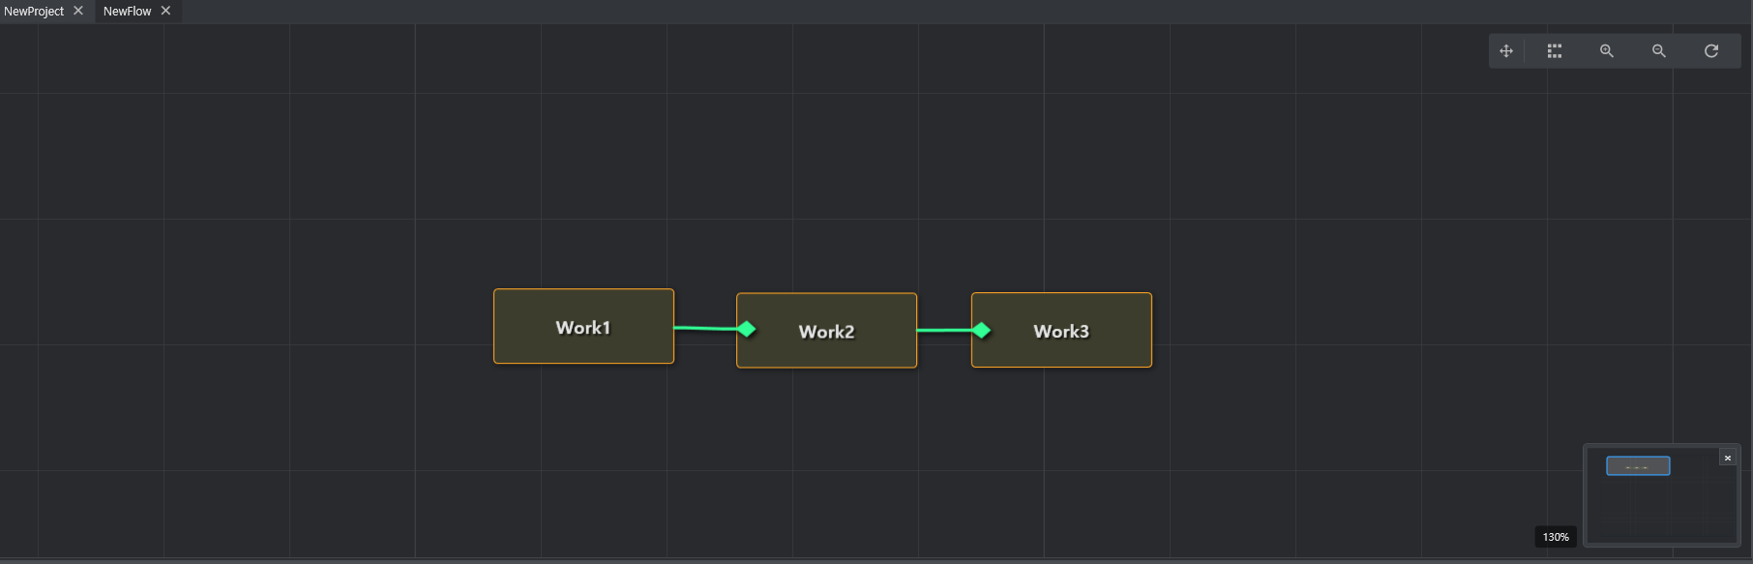This screenshot has width=1753, height=564.
Task: Click the green connector line from Work1
Action: (702, 329)
